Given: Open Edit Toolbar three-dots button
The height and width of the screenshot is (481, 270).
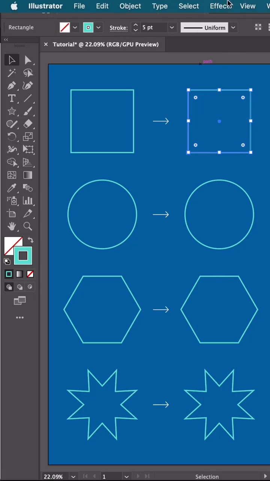Looking at the screenshot, I should click(20, 318).
